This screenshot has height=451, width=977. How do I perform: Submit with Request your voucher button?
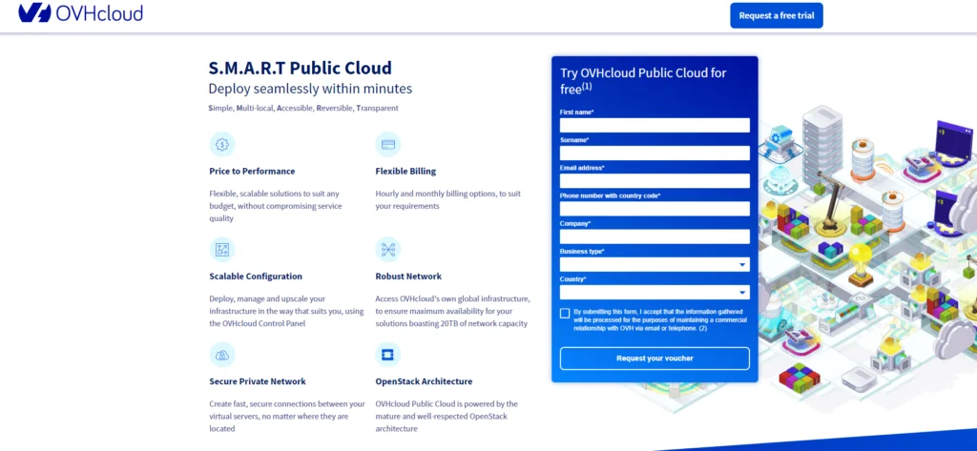point(655,359)
